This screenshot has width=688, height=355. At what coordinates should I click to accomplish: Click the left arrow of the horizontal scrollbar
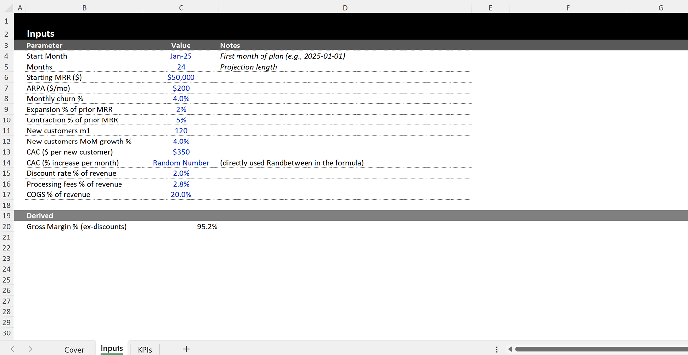tap(509, 349)
